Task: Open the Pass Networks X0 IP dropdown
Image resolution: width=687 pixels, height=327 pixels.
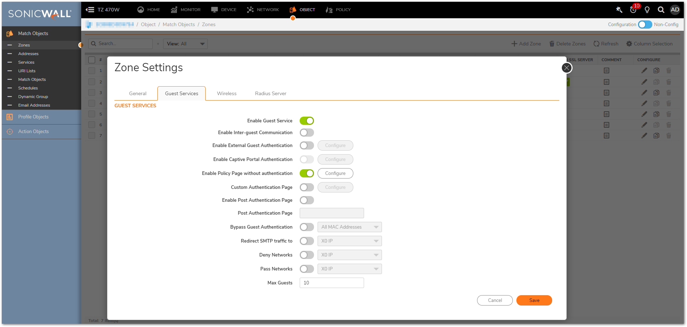Action: coord(349,269)
